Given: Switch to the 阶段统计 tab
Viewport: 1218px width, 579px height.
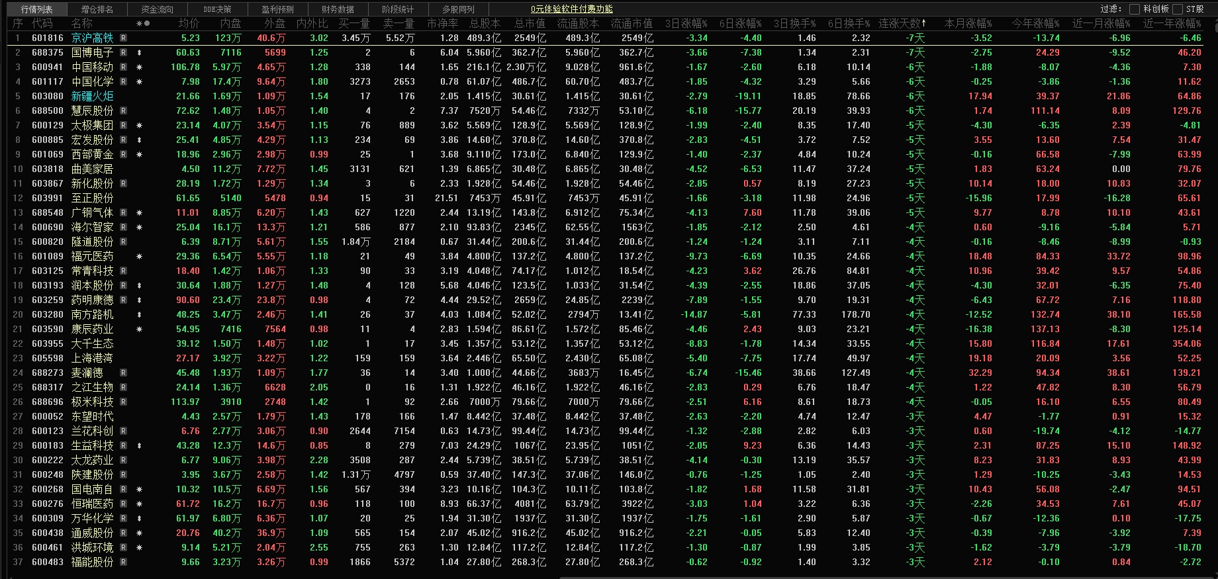Looking at the screenshot, I should click(398, 9).
